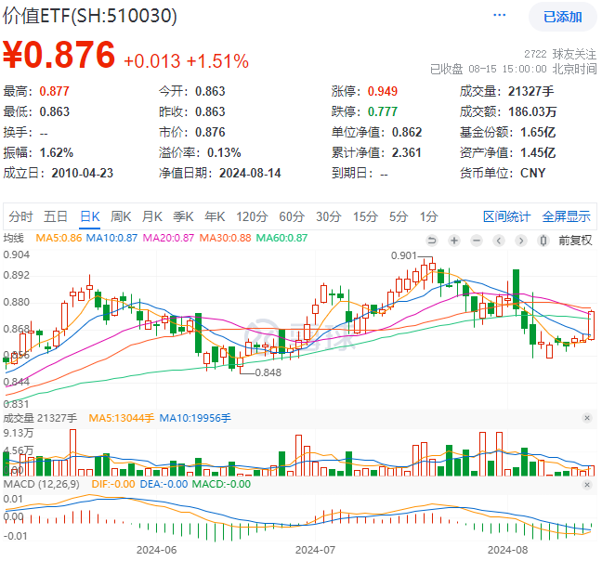Toggle the MA5 moving average line label

[59, 240]
